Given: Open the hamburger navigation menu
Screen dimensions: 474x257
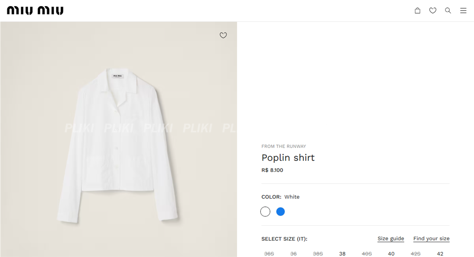Looking at the screenshot, I should pyautogui.click(x=463, y=10).
